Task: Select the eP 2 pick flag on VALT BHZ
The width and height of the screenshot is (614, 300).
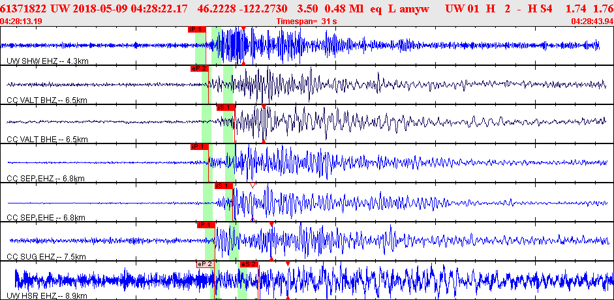Action: click(199, 68)
